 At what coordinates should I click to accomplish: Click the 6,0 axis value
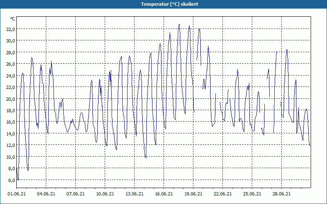(11, 180)
